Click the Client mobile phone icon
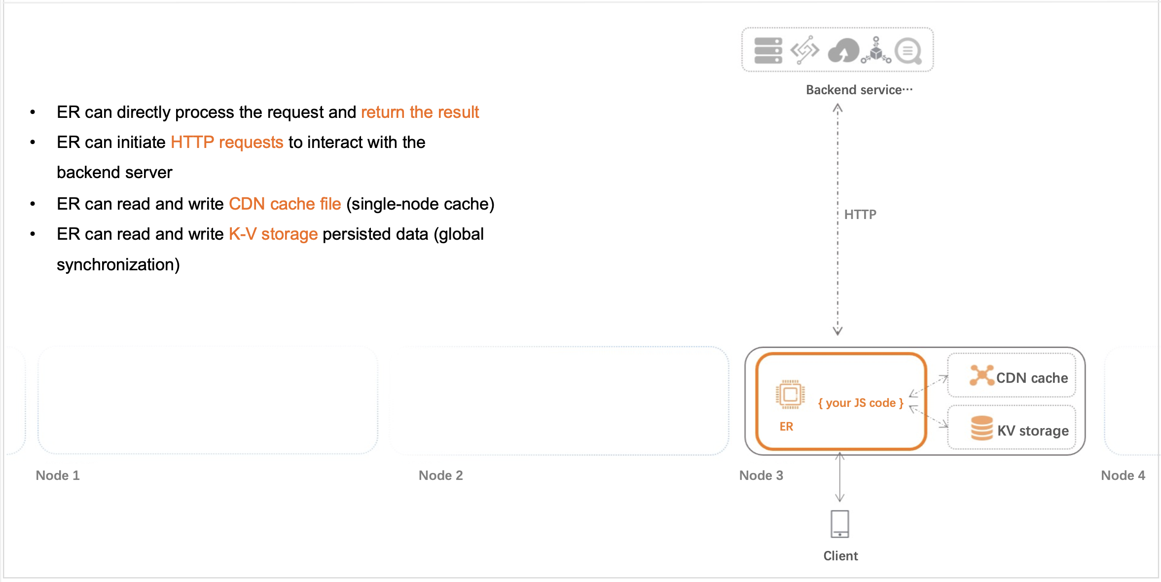Screen dimensions: 1161x582 click(x=840, y=524)
